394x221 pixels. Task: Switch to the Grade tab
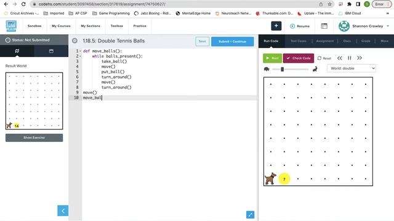pyautogui.click(x=366, y=41)
